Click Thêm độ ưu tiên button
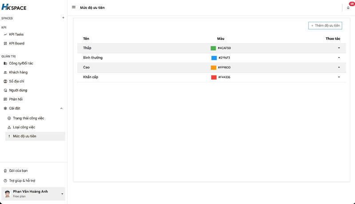Viewport: 355px width, 204px height. tap(325, 26)
